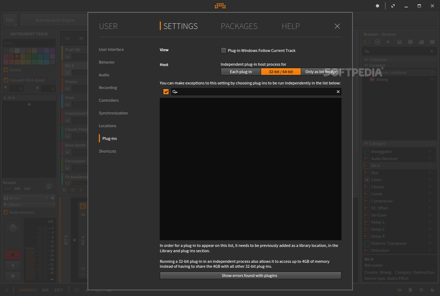Click in the plug-in search input field
The image size is (440, 296).
tap(257, 92)
